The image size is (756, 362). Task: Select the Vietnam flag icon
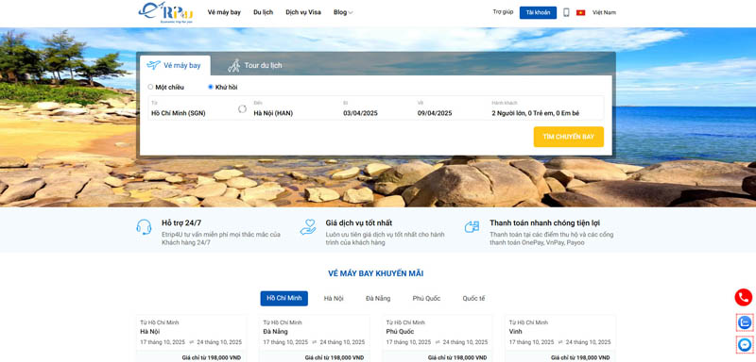point(580,12)
